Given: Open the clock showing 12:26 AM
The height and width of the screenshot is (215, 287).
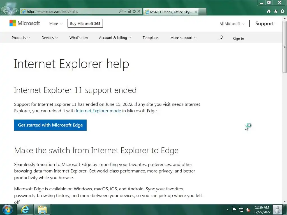Looking at the screenshot, I should [262, 209].
